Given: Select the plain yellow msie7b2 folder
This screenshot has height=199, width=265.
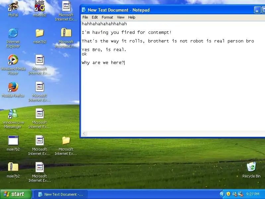Looking at the screenshot, I should [x=39, y=36].
